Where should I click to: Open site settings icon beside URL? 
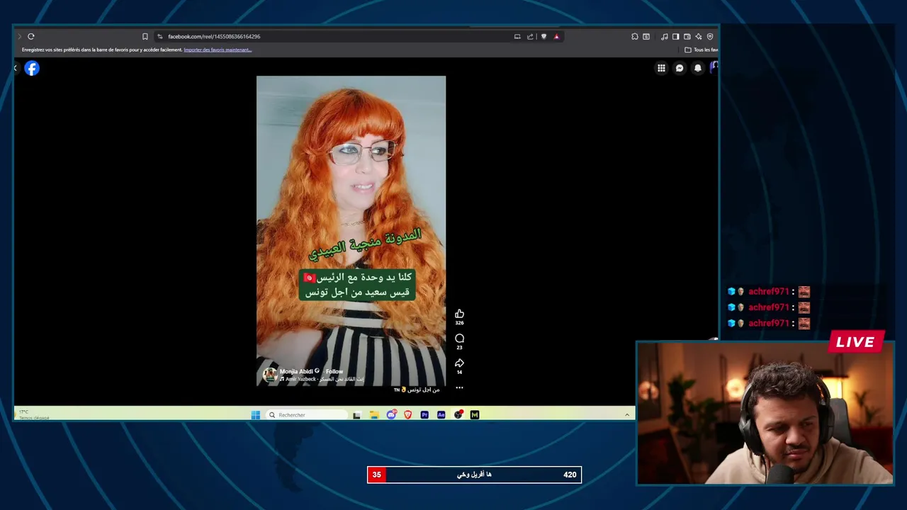click(x=160, y=36)
